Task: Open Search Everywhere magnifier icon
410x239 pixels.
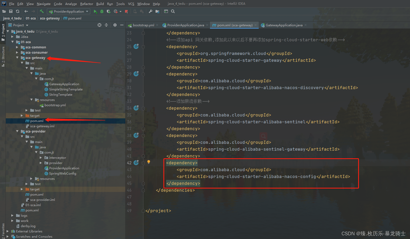Action: pyautogui.click(x=173, y=11)
